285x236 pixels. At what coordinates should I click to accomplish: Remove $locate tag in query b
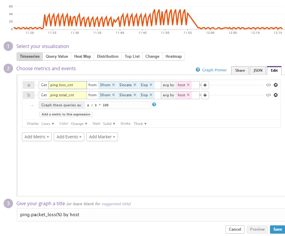tap(135, 95)
